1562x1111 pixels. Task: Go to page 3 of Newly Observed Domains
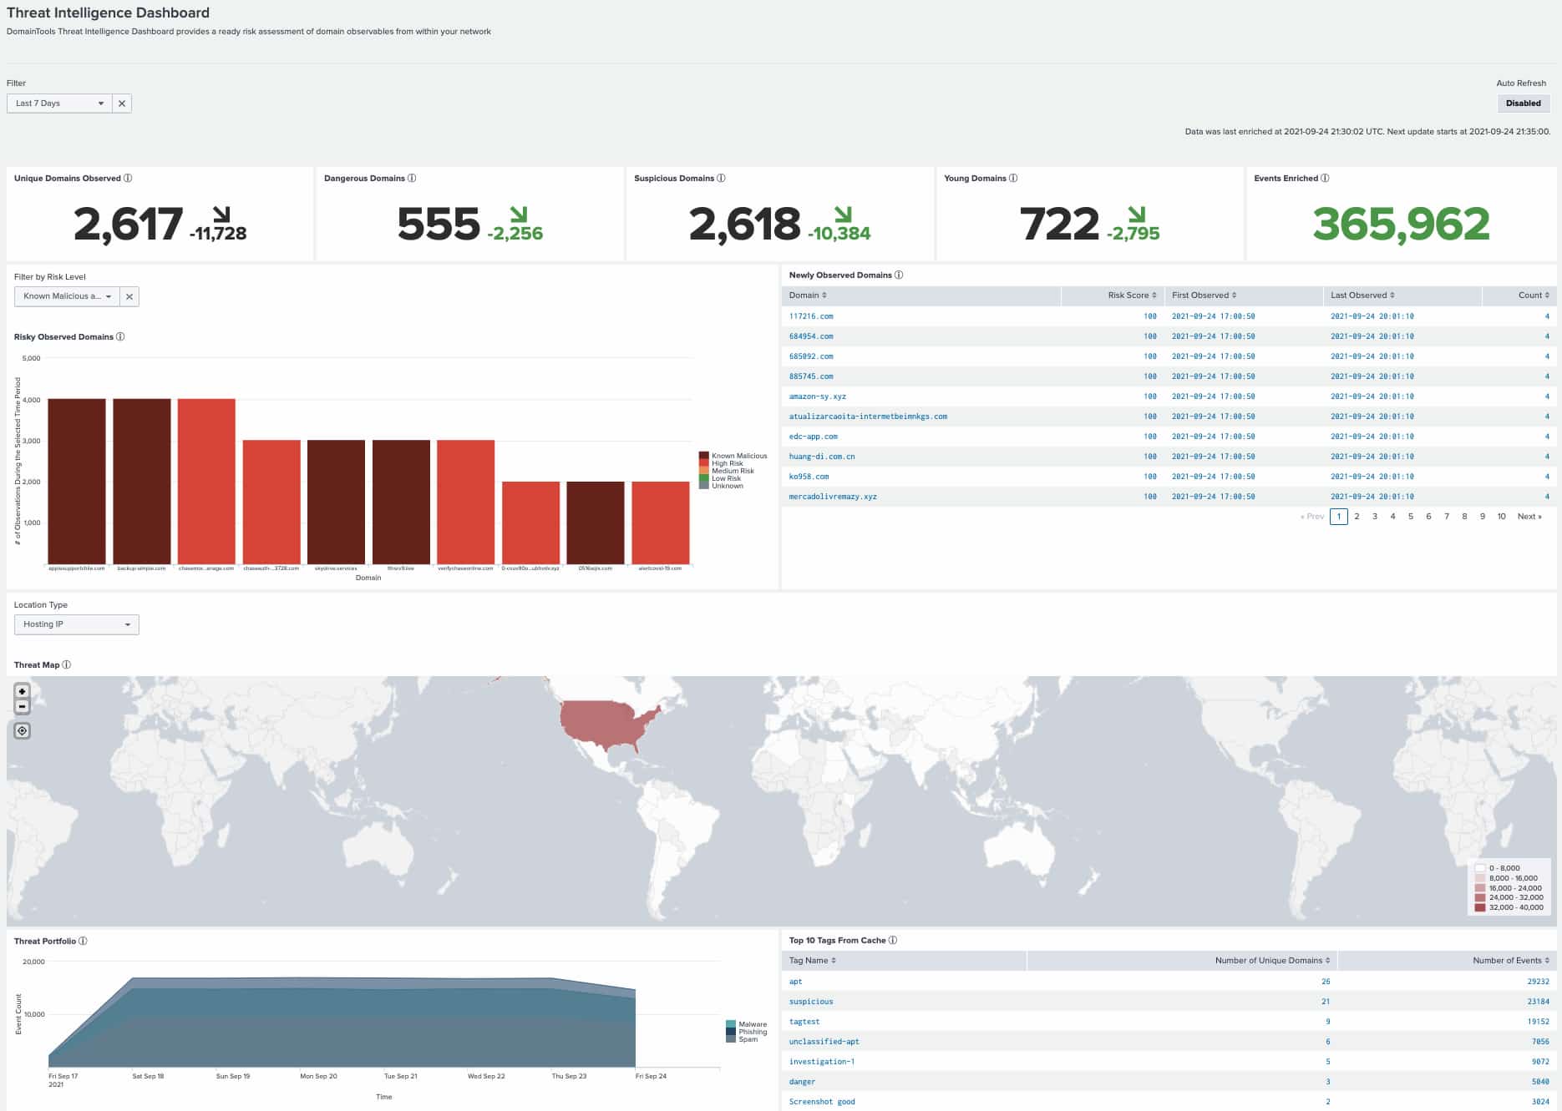pos(1375,517)
